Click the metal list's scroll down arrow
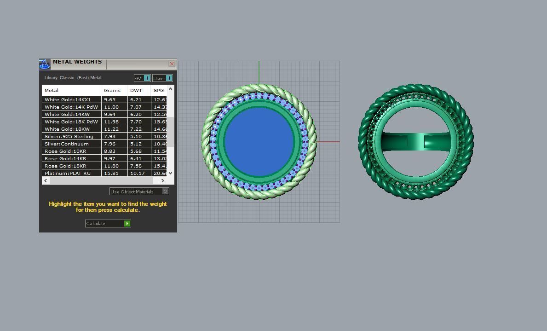 tap(171, 173)
